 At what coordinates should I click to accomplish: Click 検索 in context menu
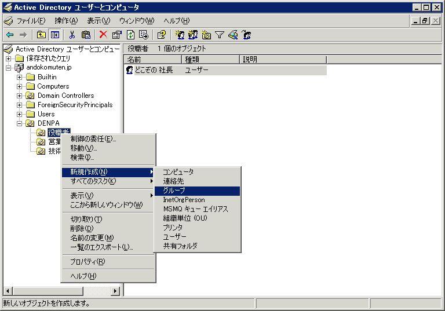108,158
